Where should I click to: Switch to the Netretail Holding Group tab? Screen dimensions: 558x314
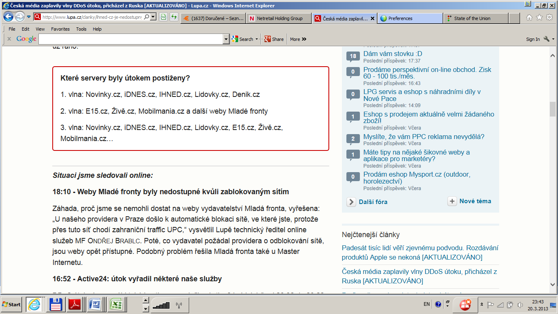pyautogui.click(x=279, y=18)
